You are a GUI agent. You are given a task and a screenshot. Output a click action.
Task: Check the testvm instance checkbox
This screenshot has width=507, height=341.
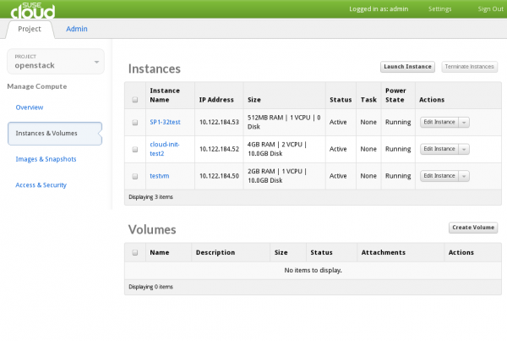click(x=135, y=176)
